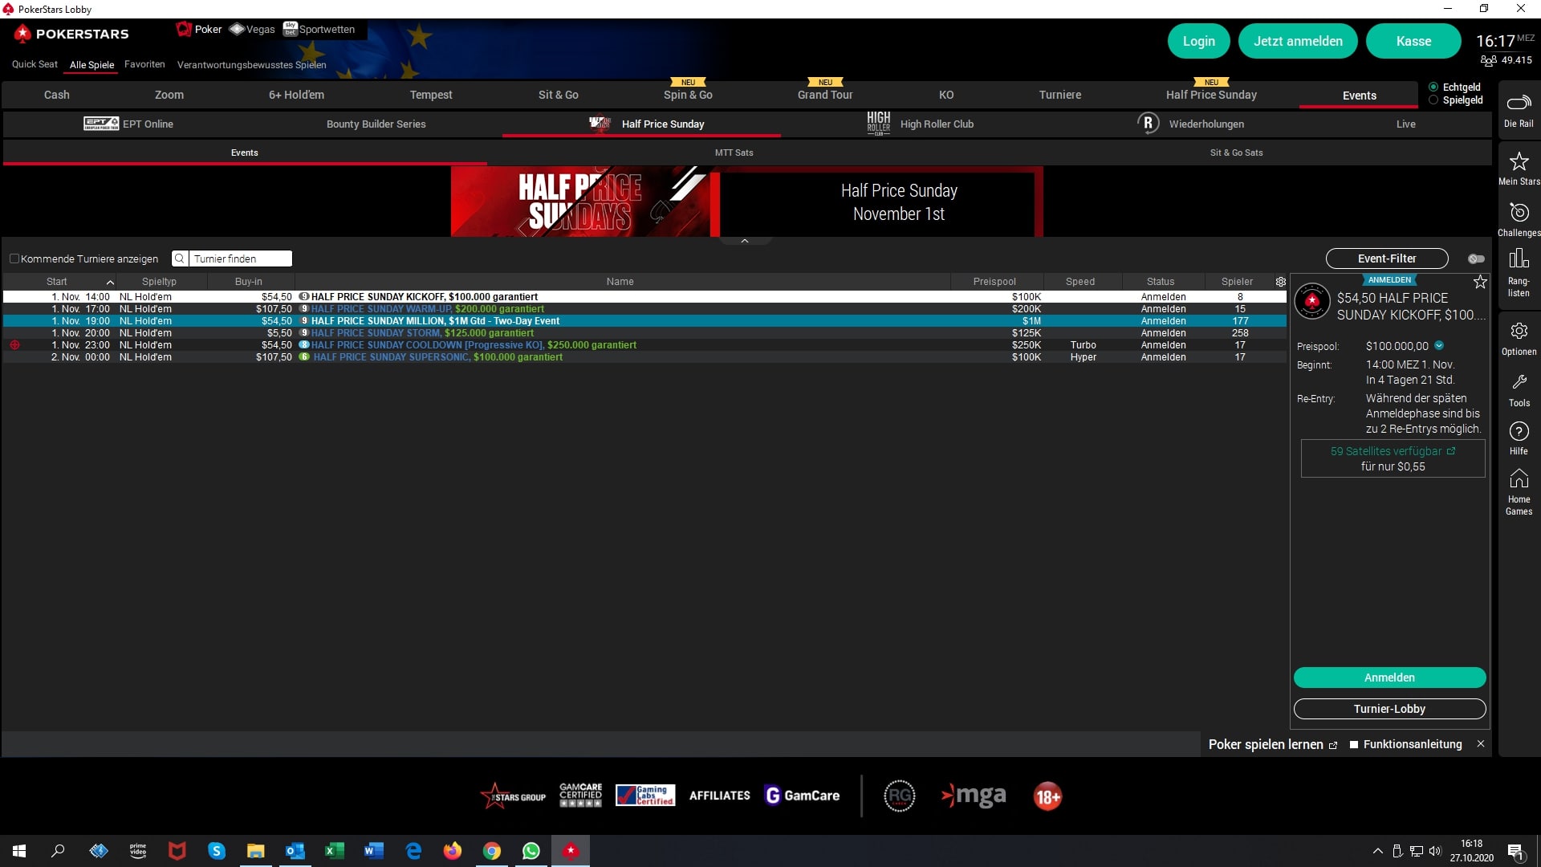This screenshot has width=1541, height=867.
Task: Open table column settings gear
Action: tap(1281, 282)
